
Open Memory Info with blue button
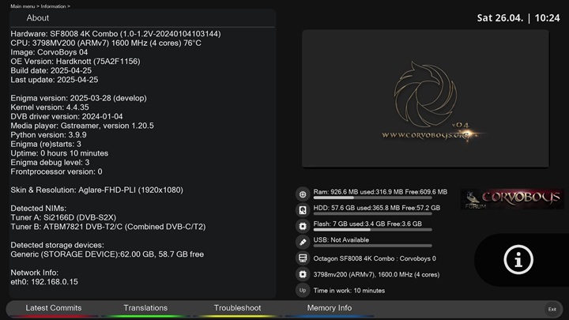pyautogui.click(x=329, y=308)
